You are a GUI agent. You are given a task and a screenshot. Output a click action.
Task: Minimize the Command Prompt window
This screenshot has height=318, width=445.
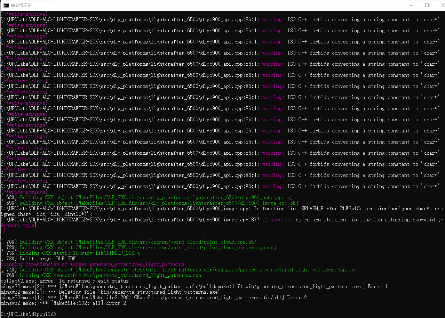point(411,5)
